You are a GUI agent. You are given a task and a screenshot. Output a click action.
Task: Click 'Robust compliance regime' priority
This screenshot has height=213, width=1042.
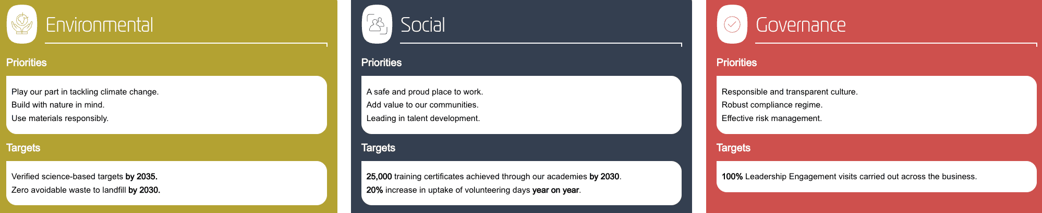click(x=772, y=104)
